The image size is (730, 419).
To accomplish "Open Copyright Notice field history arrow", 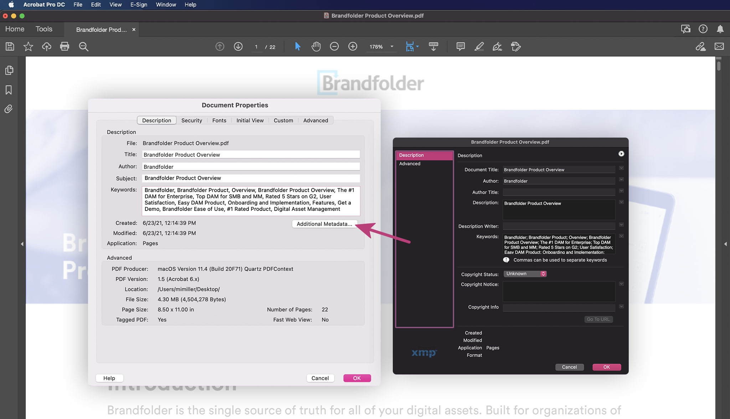I will click(x=621, y=284).
